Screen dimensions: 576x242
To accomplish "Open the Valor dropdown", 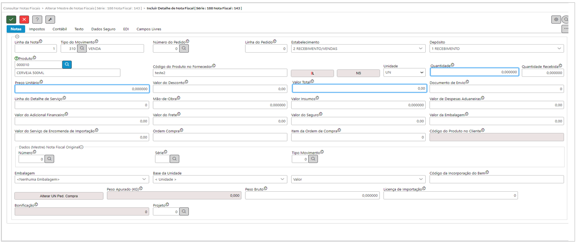I will point(358,179).
